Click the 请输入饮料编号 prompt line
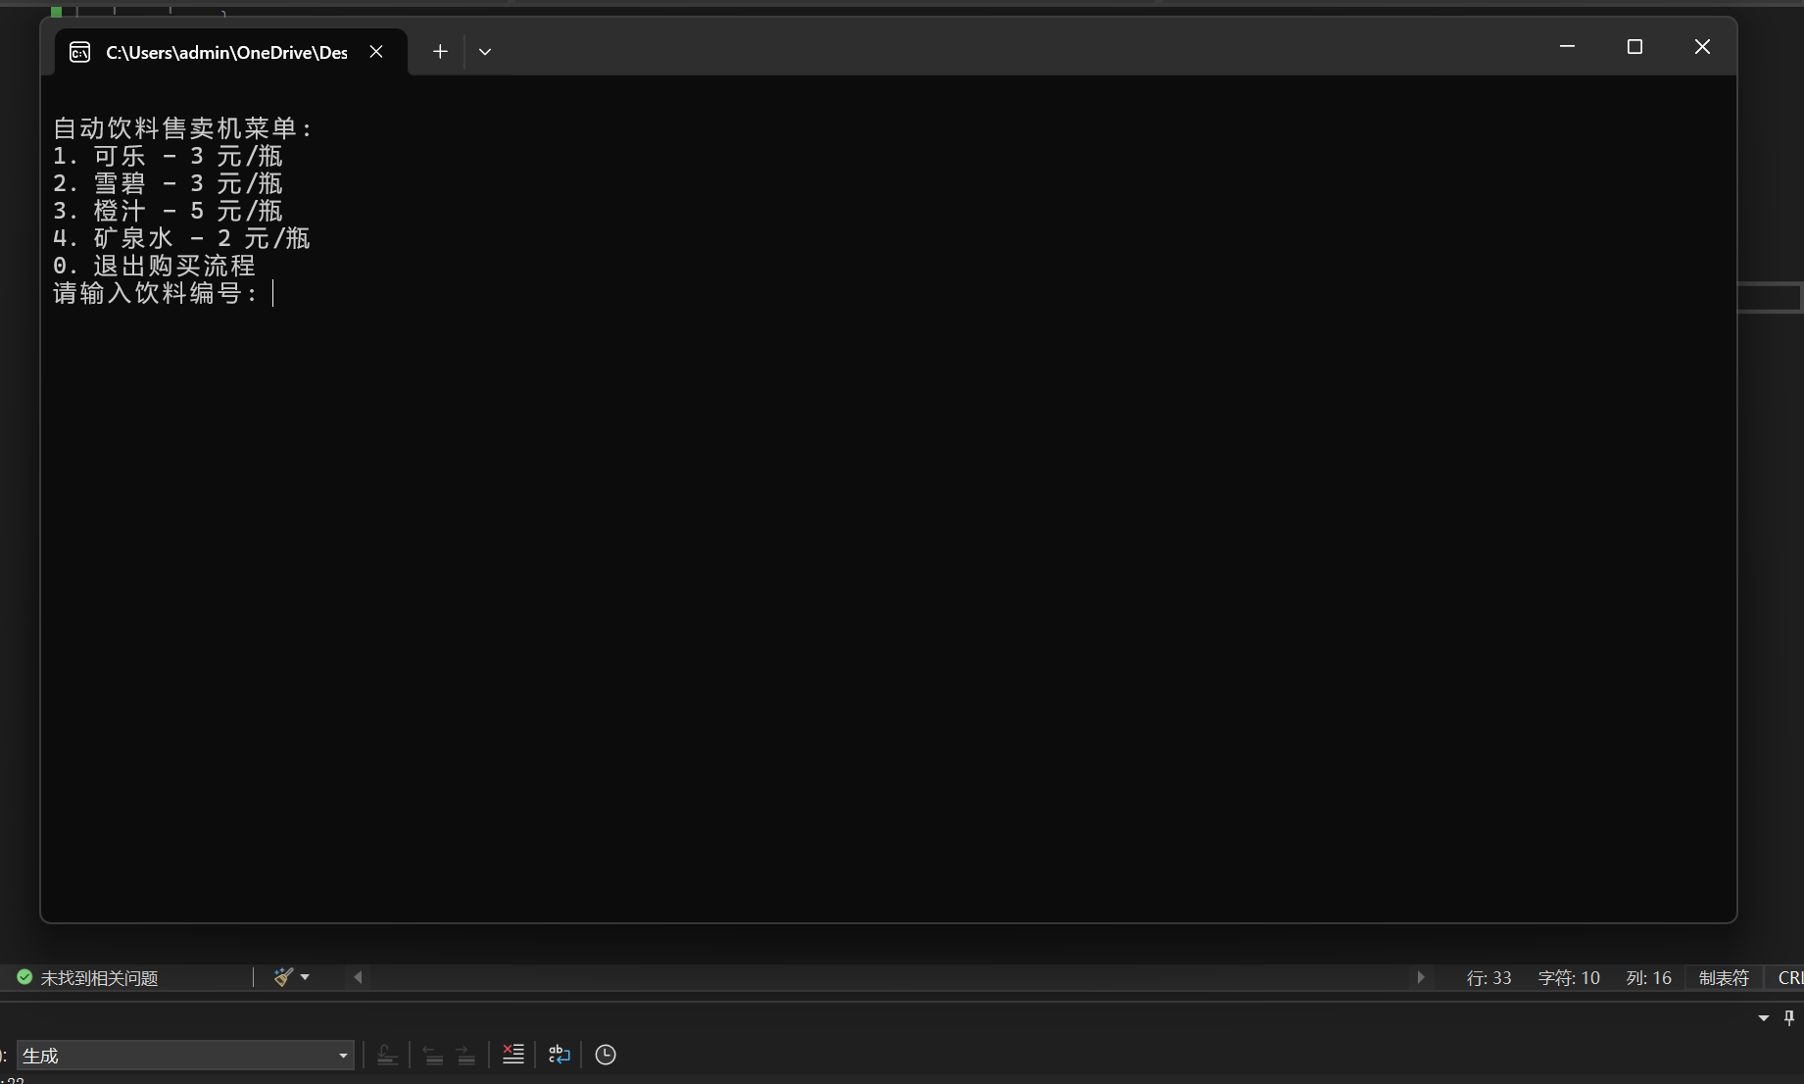The height and width of the screenshot is (1084, 1804). (157, 293)
